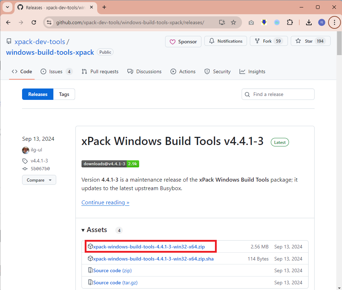The height and width of the screenshot is (290, 342).
Task: Open the Insights tab
Action: tap(252, 71)
